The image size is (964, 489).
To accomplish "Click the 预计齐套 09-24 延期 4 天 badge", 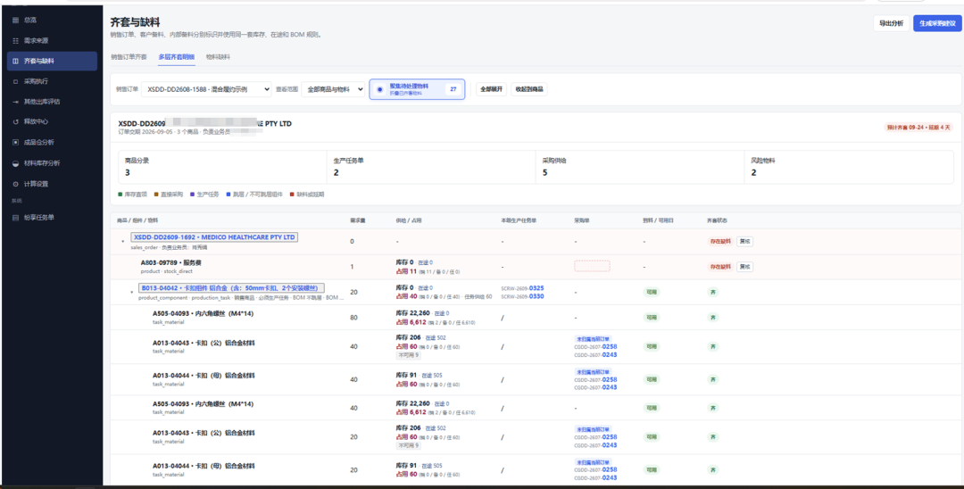I will (x=918, y=128).
